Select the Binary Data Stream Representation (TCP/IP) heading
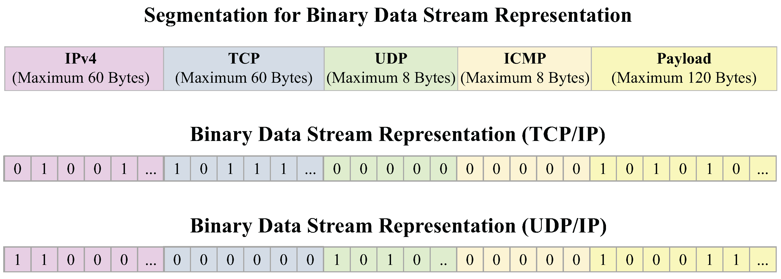 [x=397, y=134]
